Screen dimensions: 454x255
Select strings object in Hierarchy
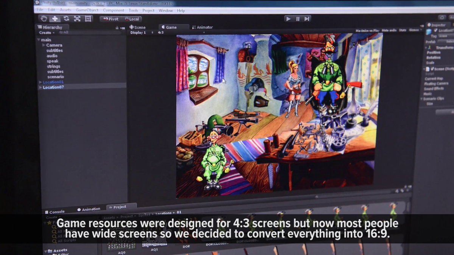54,66
